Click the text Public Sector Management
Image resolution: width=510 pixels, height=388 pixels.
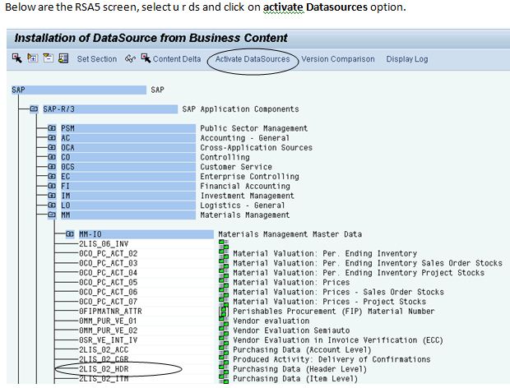[x=253, y=128]
